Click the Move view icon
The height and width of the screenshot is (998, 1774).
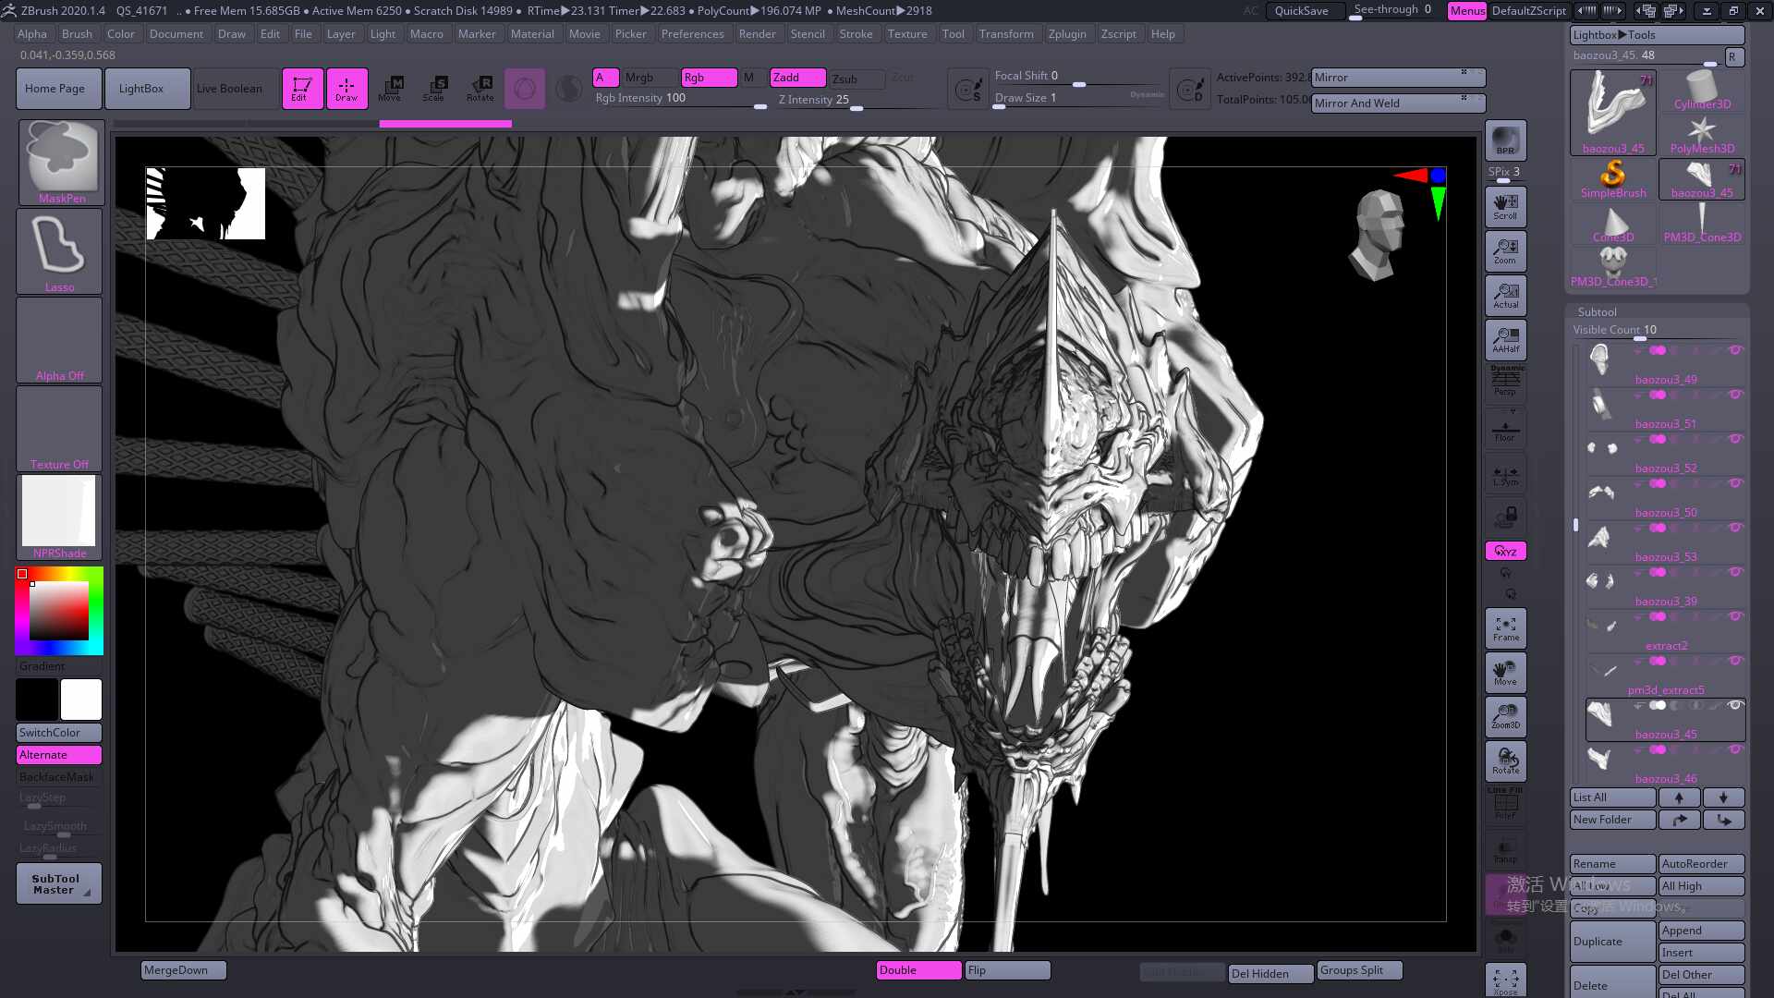tap(1505, 673)
